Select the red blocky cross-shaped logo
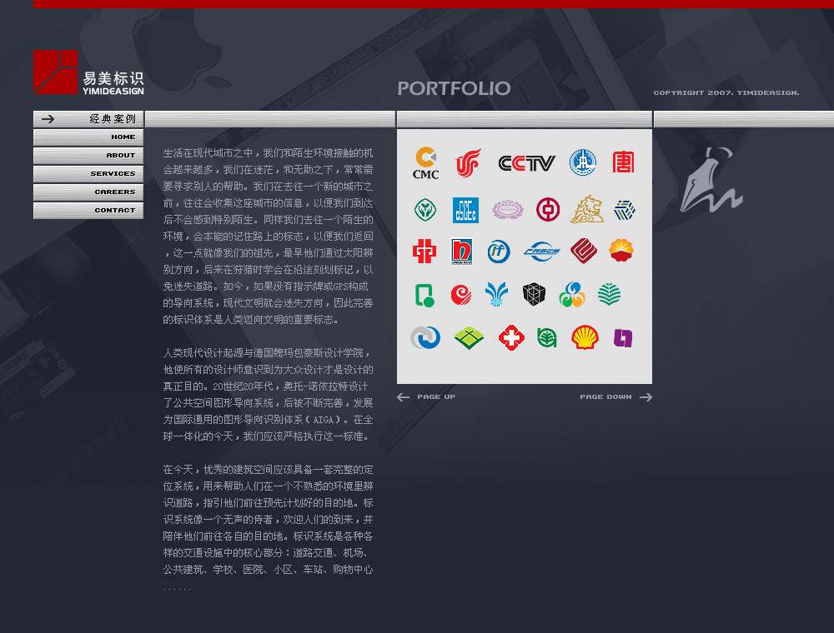This screenshot has height=633, width=834. [425, 252]
